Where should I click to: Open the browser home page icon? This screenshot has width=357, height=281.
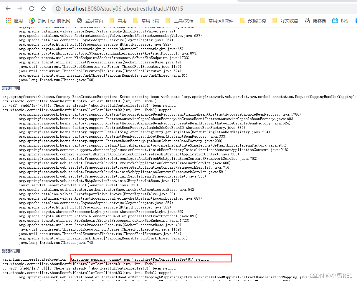click(43, 9)
